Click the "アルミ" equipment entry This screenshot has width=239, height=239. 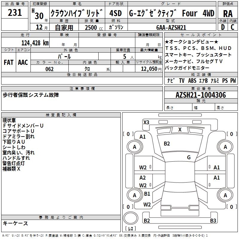[215, 80]
